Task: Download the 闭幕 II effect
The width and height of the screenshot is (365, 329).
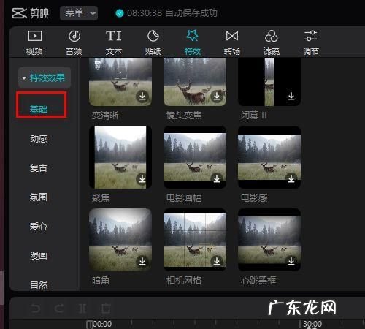Action: tap(291, 97)
